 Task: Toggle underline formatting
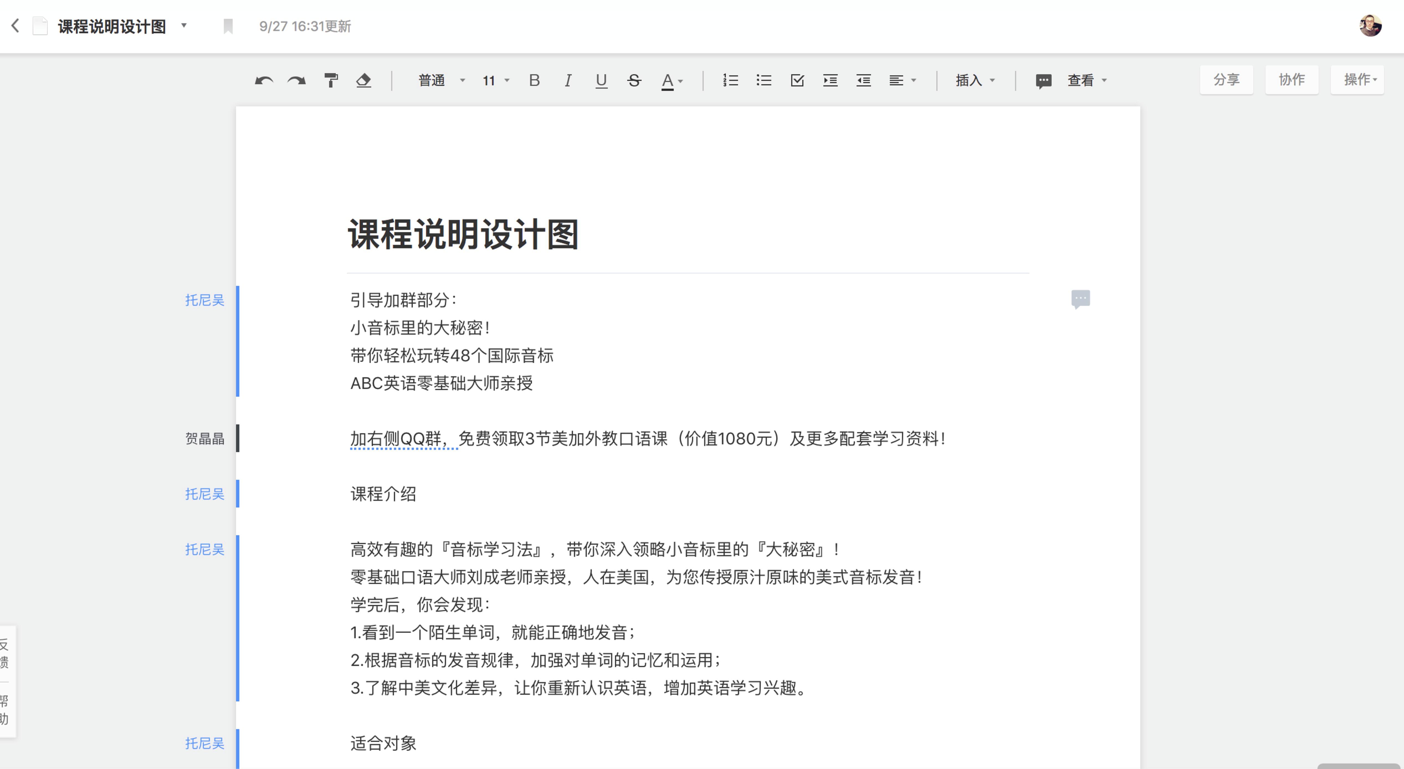601,81
